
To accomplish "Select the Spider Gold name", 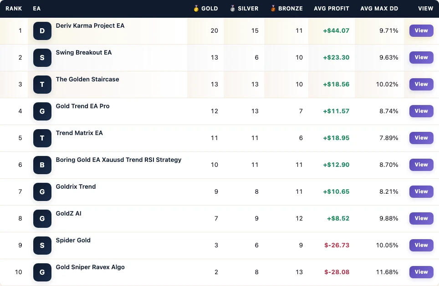I will (73, 241).
